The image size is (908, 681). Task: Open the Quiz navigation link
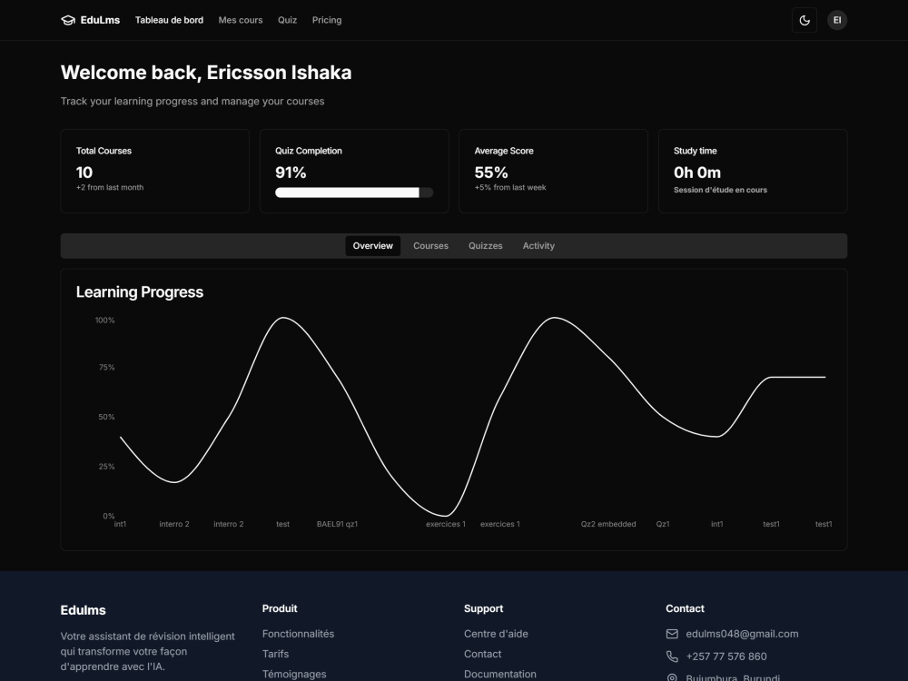[287, 20]
